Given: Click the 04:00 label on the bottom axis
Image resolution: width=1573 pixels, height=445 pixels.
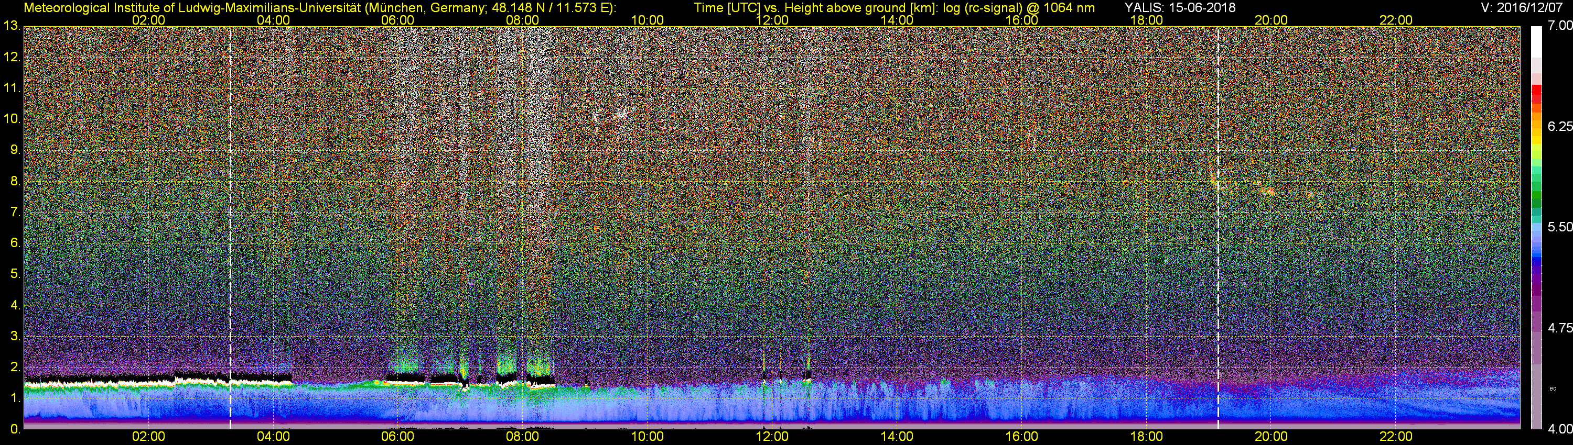Looking at the screenshot, I should click(273, 437).
